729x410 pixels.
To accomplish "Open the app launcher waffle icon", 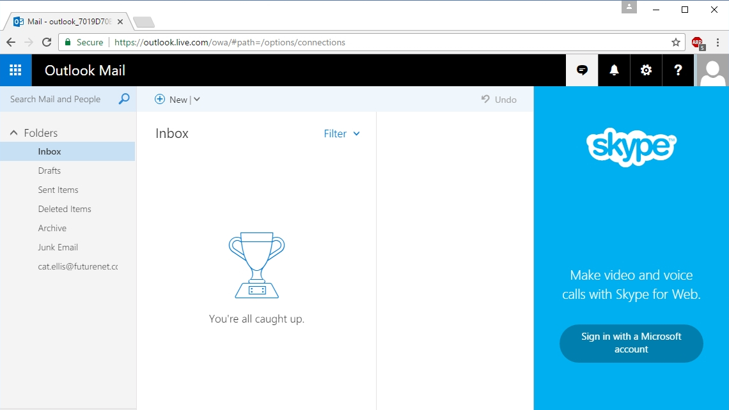I will pos(15,70).
